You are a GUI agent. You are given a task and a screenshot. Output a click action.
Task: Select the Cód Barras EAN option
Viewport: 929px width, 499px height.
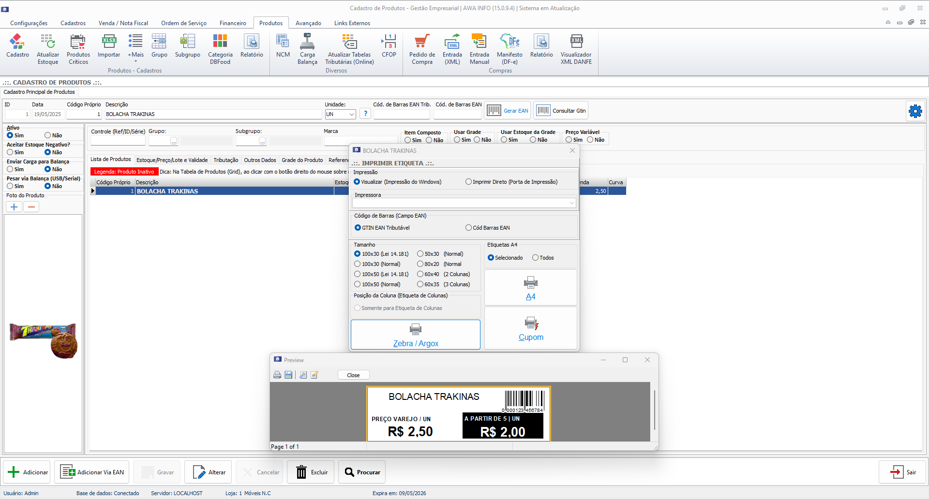[488, 228]
